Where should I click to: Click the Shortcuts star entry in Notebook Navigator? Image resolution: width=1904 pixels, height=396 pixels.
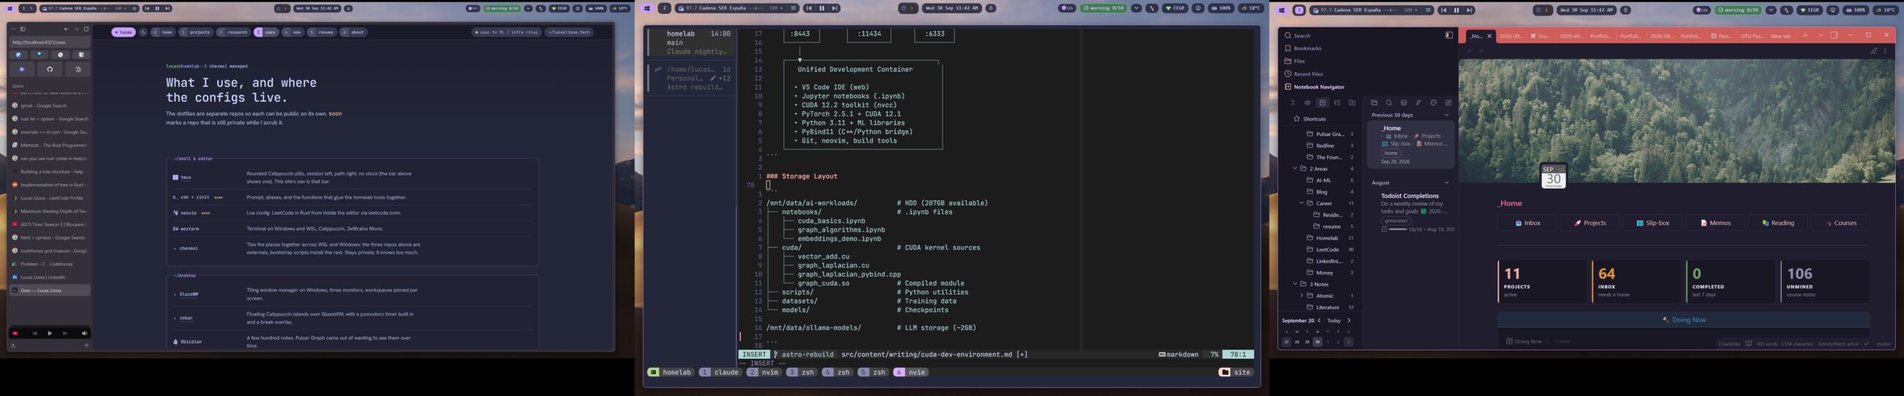[1310, 118]
